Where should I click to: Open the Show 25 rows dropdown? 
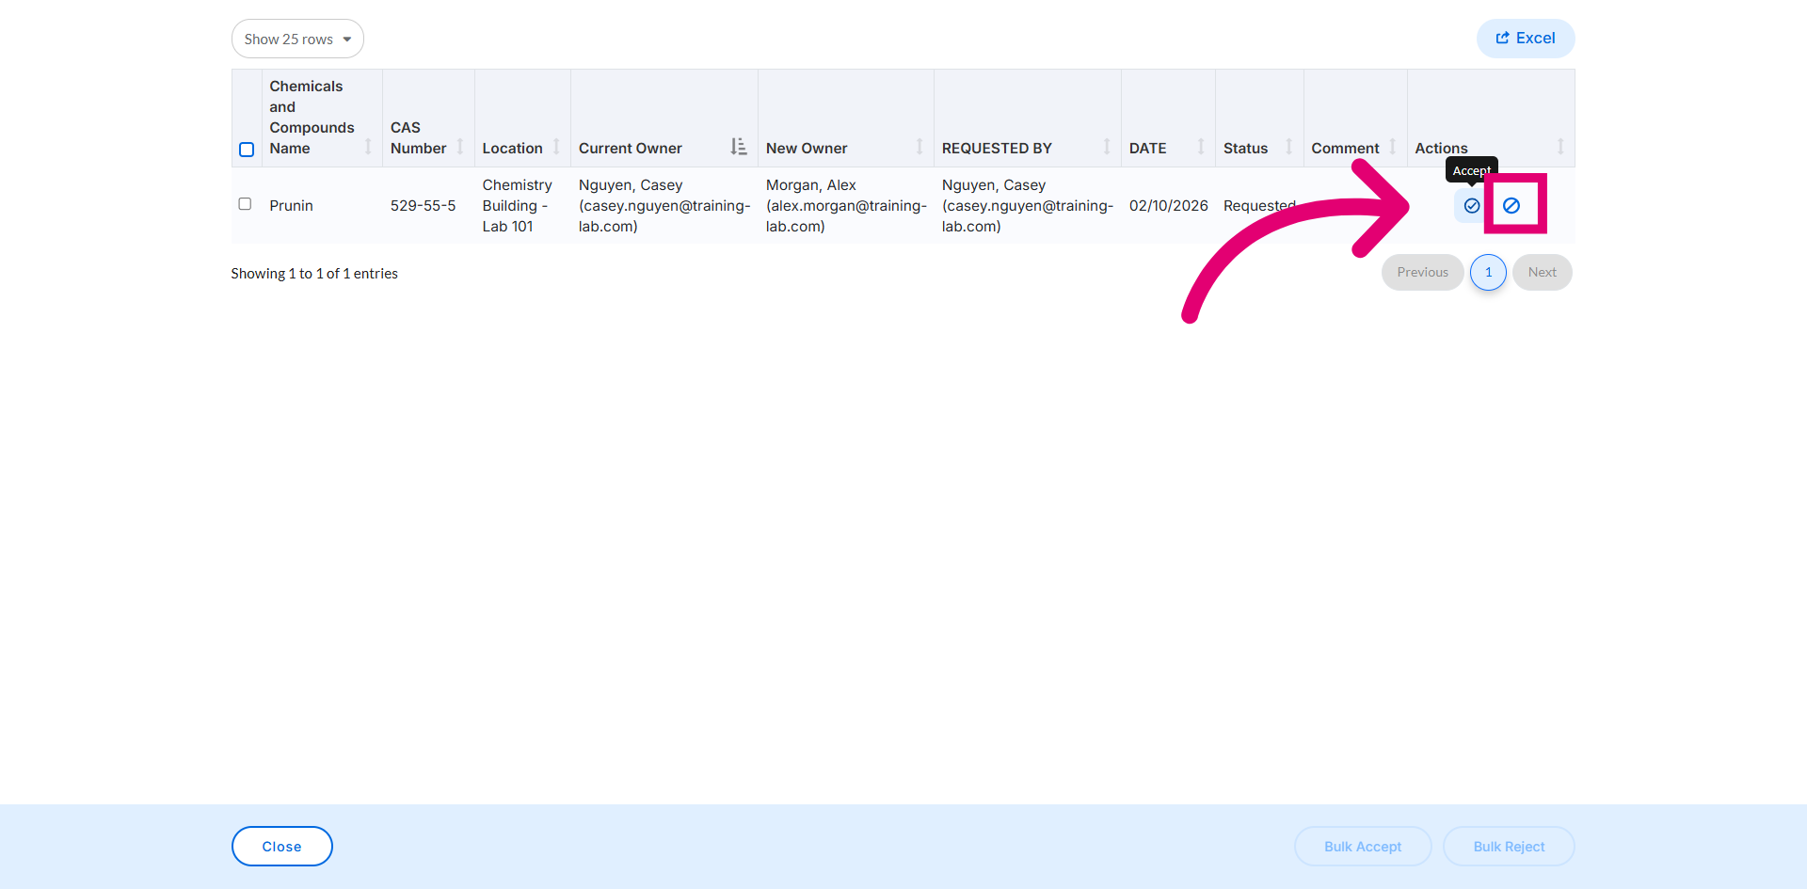pyautogui.click(x=297, y=39)
